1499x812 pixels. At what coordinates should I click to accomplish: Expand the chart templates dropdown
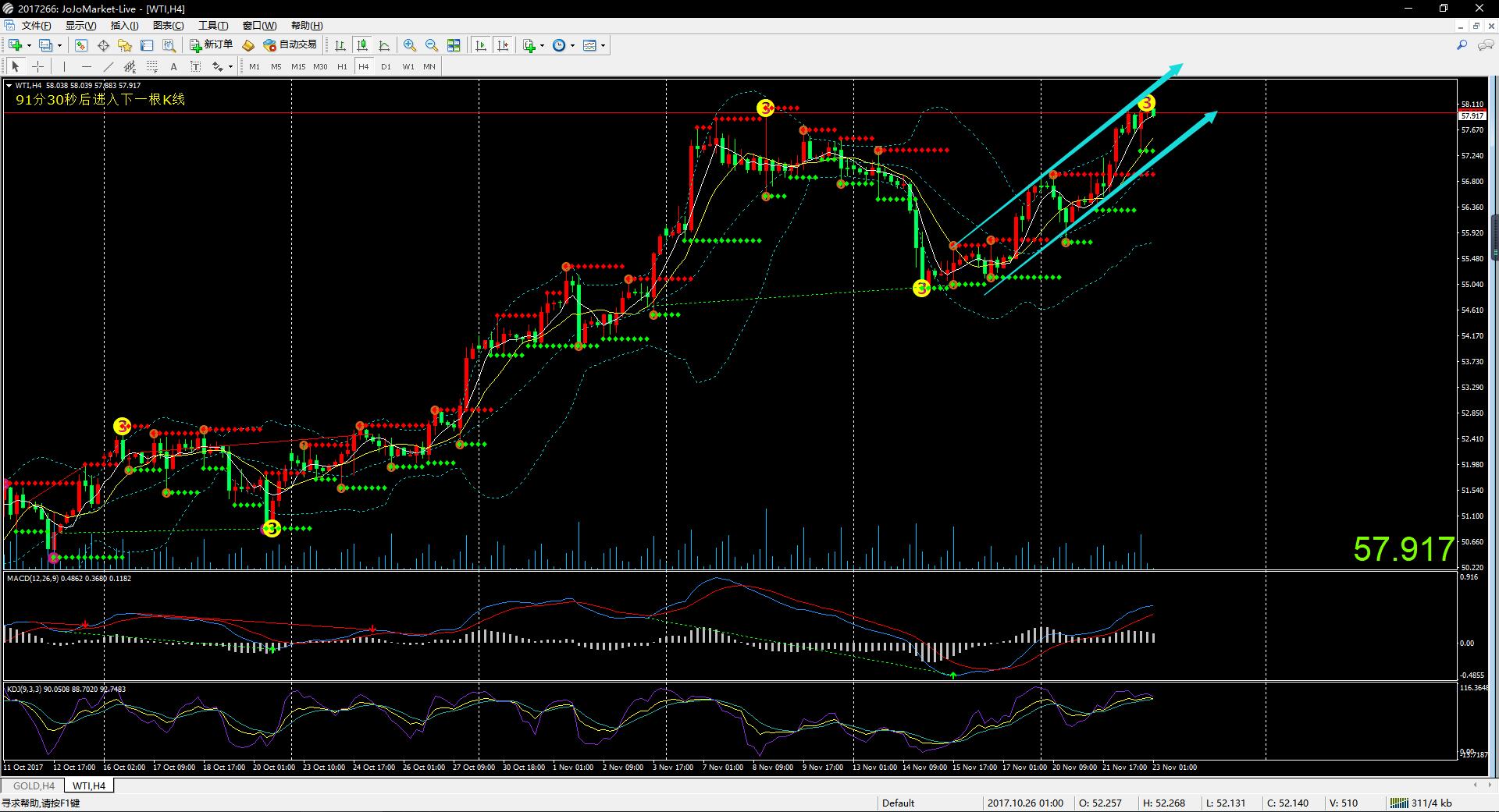(x=603, y=45)
